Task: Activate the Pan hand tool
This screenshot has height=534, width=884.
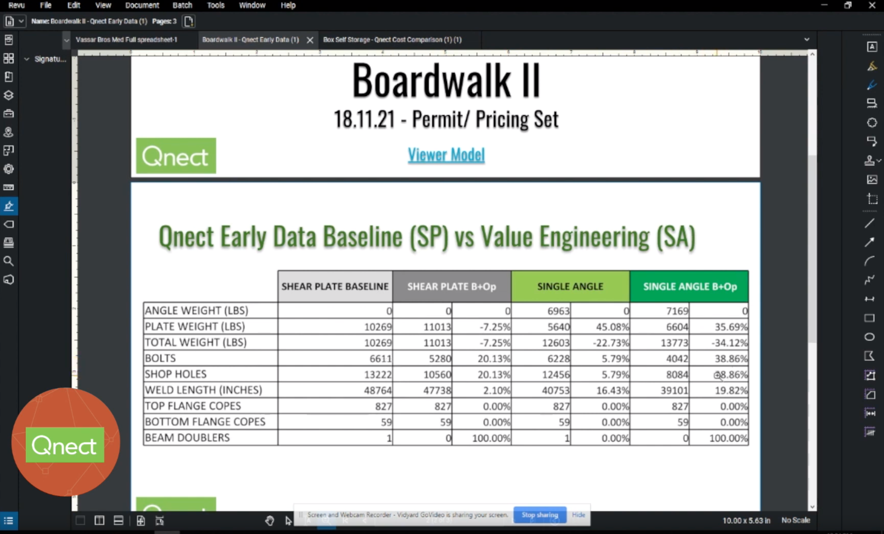Action: coord(270,521)
